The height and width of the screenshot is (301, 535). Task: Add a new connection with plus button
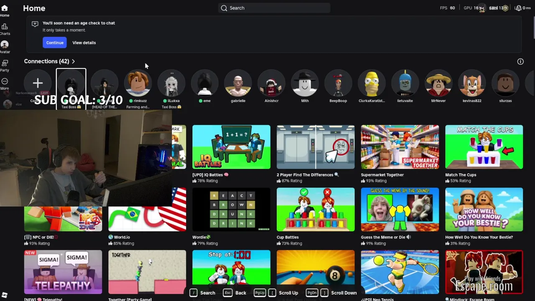[x=38, y=83]
